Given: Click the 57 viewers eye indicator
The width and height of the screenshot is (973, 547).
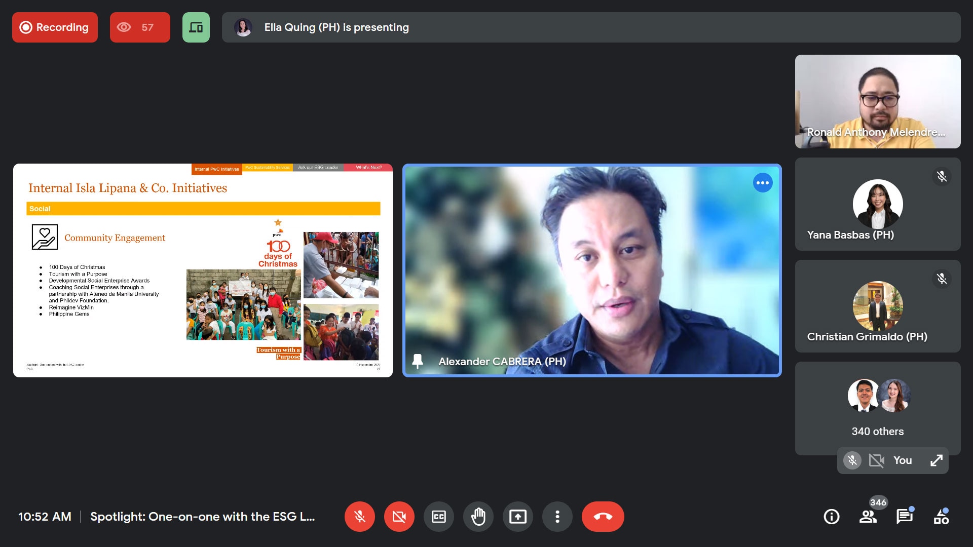Looking at the screenshot, I should pos(140,27).
